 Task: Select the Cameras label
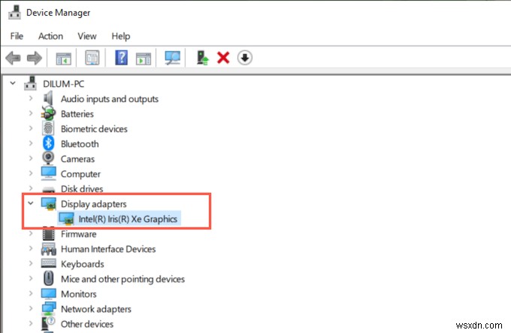(77, 159)
